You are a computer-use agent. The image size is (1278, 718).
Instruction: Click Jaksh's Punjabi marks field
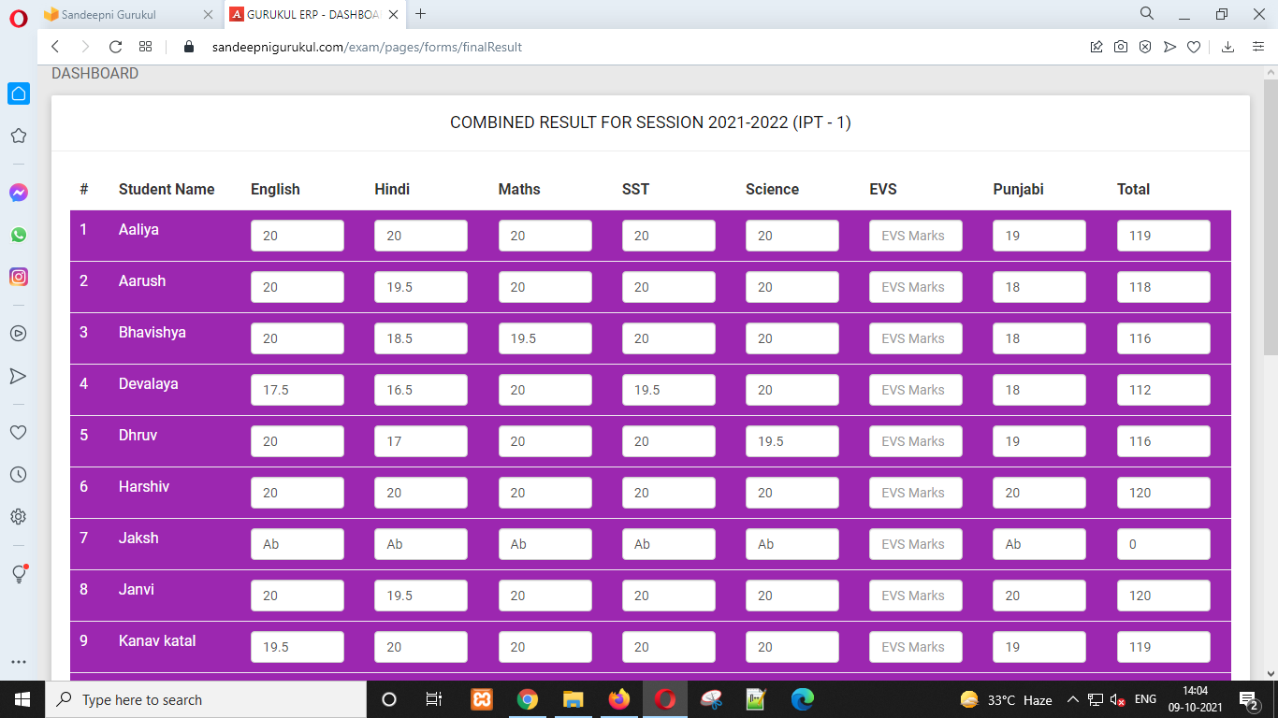tap(1039, 544)
